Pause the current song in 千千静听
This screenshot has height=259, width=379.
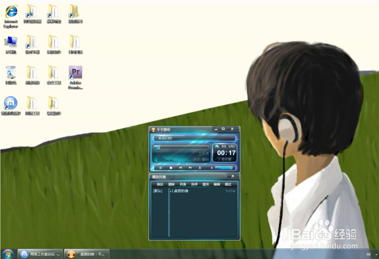(x=160, y=167)
